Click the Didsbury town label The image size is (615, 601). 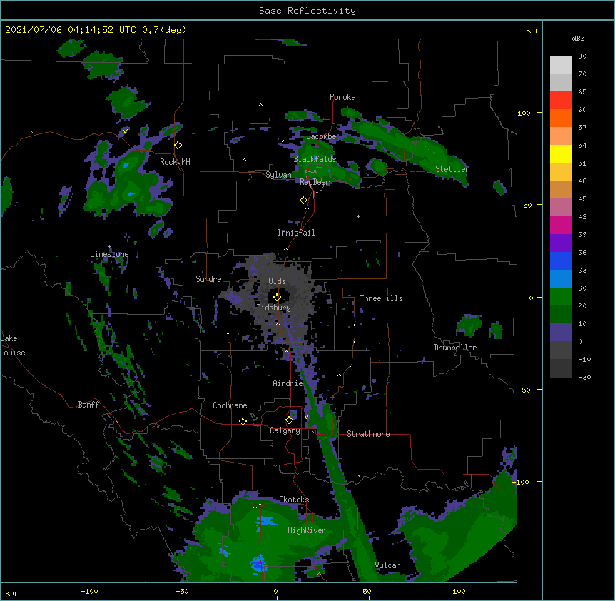click(x=274, y=308)
